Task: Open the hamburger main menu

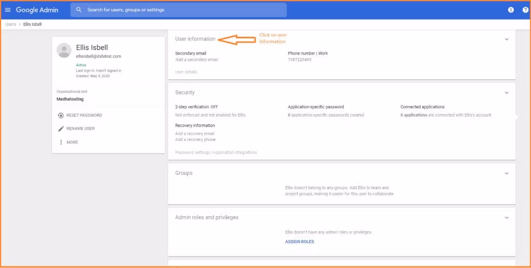Action: click(x=8, y=10)
